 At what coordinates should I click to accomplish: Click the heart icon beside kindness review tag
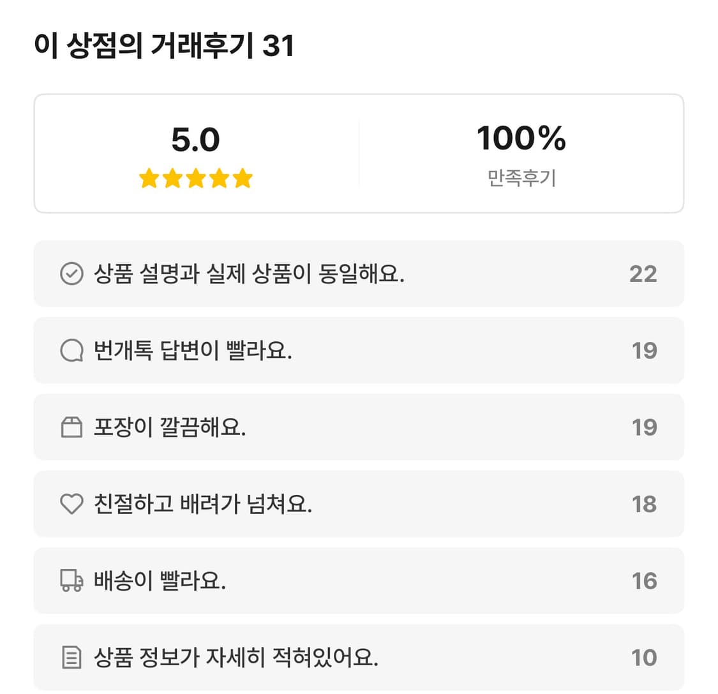[x=72, y=504]
